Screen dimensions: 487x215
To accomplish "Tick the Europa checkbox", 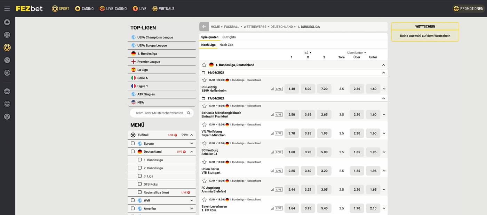I will click(x=133, y=143).
